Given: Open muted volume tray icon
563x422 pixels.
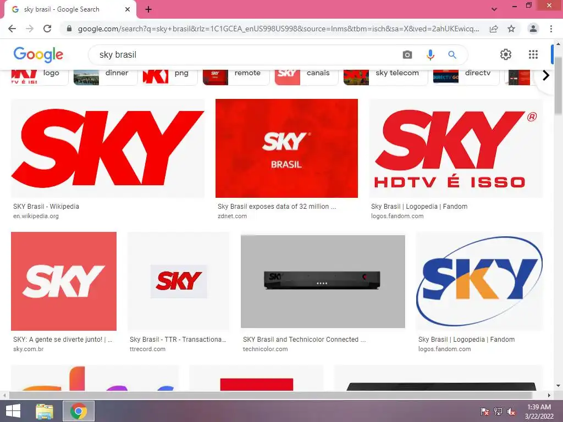Looking at the screenshot, I should click(511, 412).
